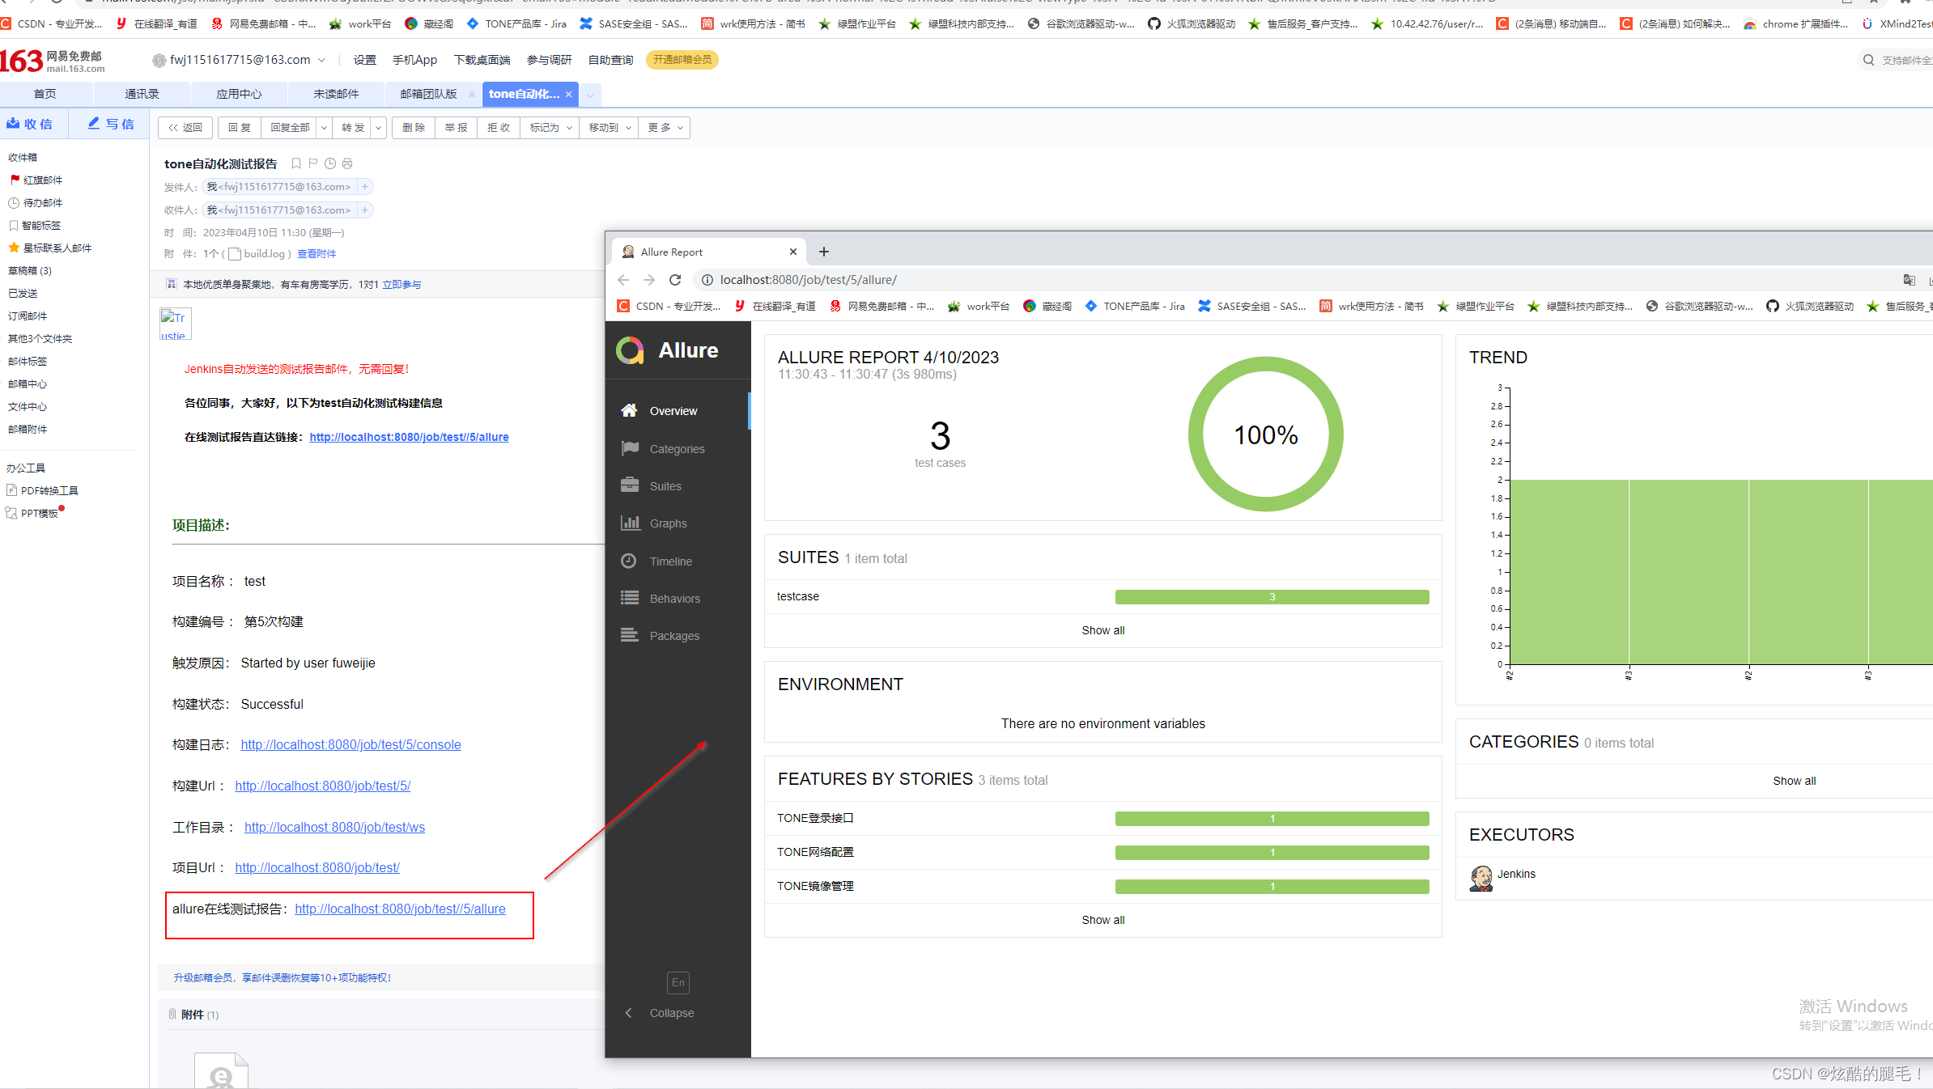The image size is (1933, 1089).
Task: Open the bold allure link after 在线测试报告直达链接
Action: coord(409,437)
